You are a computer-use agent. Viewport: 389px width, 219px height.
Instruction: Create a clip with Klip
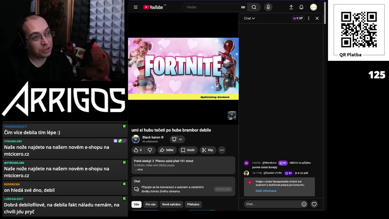coord(208,150)
